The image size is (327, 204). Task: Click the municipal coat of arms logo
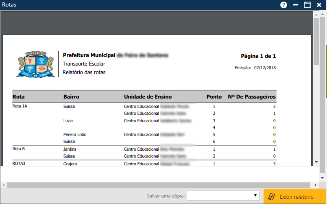point(35,64)
